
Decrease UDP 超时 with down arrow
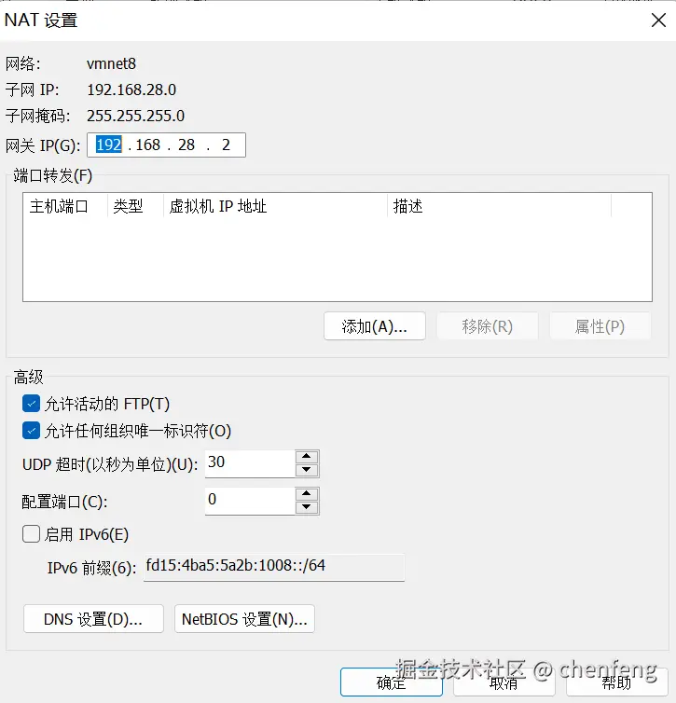click(307, 470)
